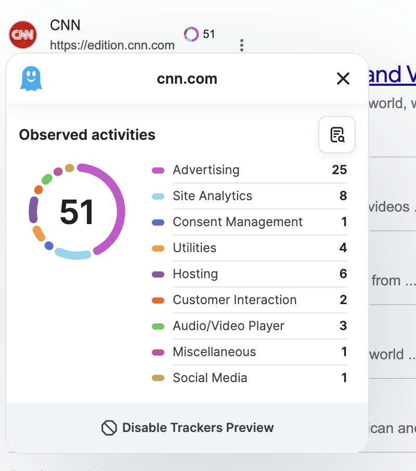
Task: Close the cnn.com tracker panel
Action: pos(343,78)
